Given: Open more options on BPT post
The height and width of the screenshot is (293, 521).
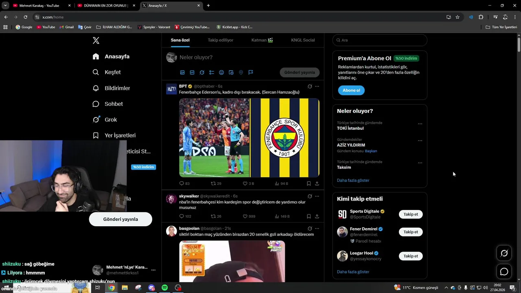Looking at the screenshot, I should click(317, 86).
